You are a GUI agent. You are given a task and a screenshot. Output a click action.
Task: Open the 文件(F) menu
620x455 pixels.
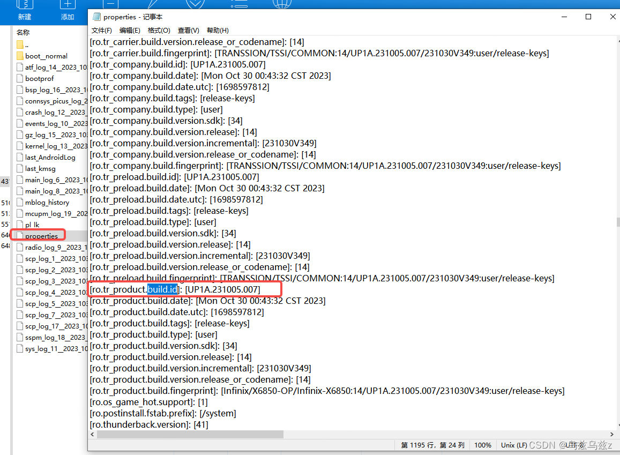point(101,30)
